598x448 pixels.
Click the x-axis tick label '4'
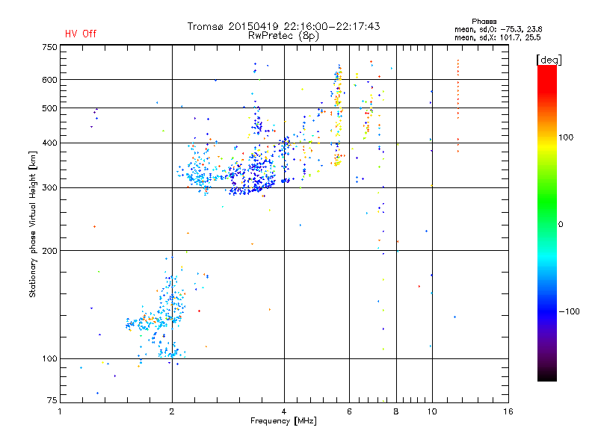click(x=284, y=411)
